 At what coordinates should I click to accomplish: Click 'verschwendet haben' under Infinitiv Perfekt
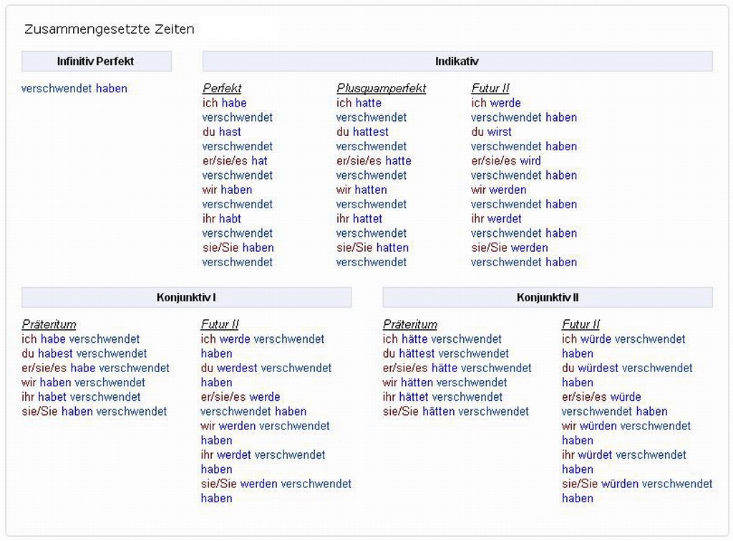point(74,89)
